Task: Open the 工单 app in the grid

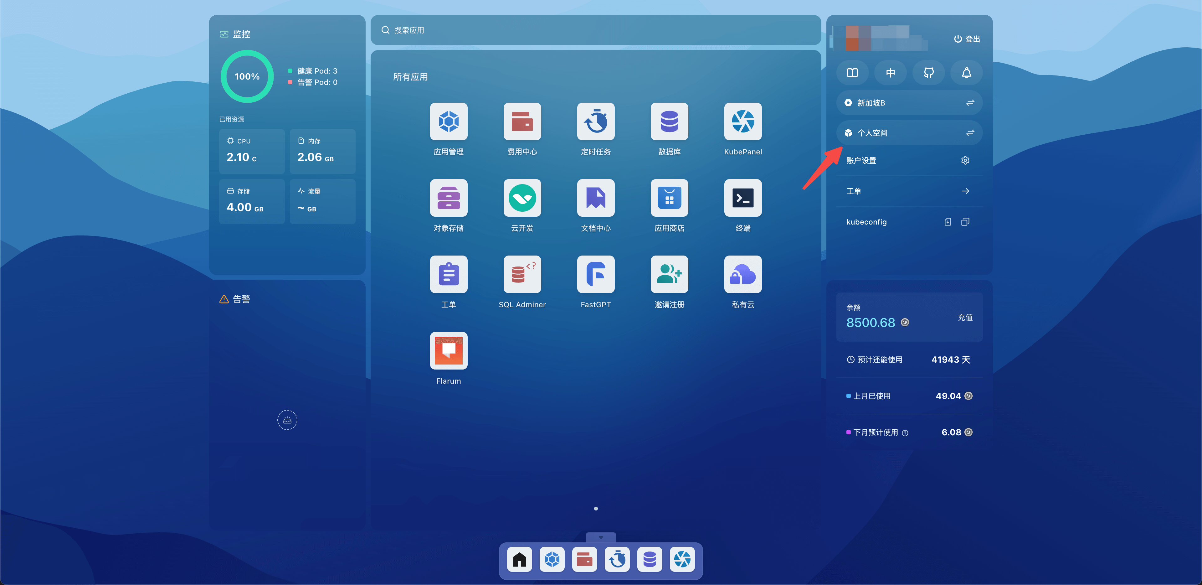Action: [449, 275]
